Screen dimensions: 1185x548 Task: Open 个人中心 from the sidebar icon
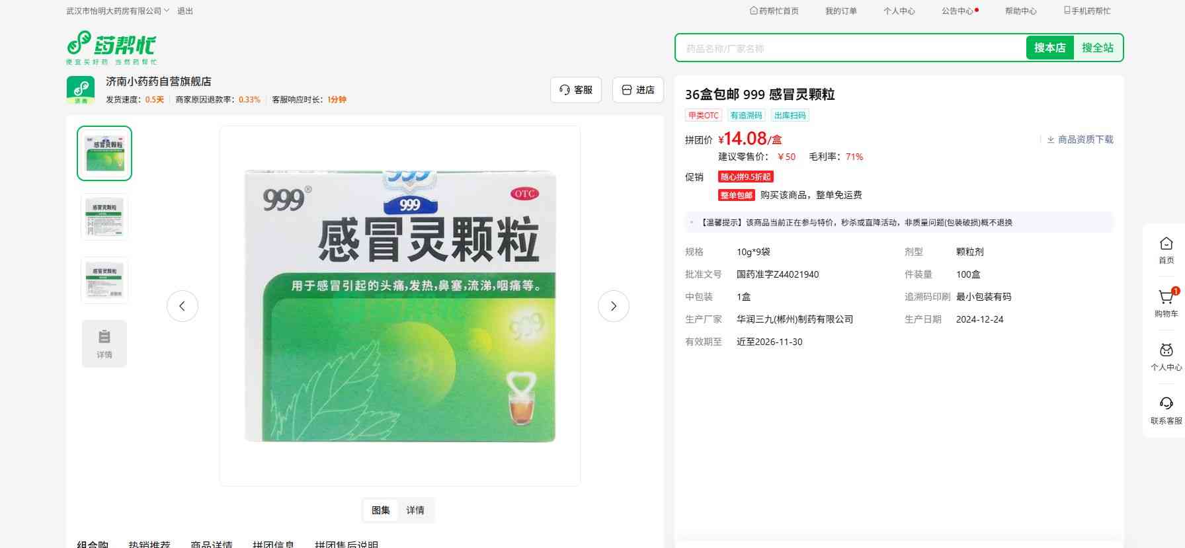(x=1166, y=352)
